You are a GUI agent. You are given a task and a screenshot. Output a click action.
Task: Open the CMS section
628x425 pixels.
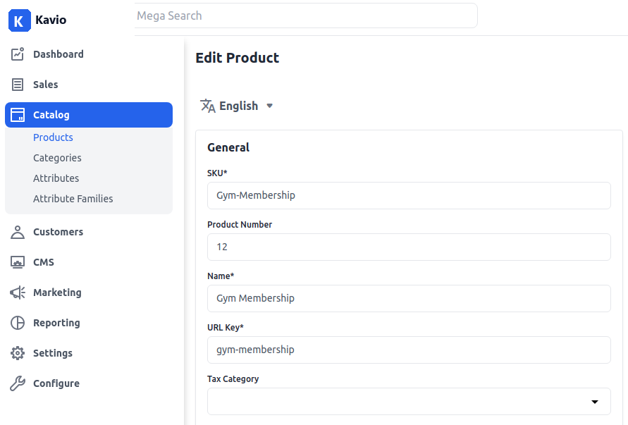tap(44, 262)
